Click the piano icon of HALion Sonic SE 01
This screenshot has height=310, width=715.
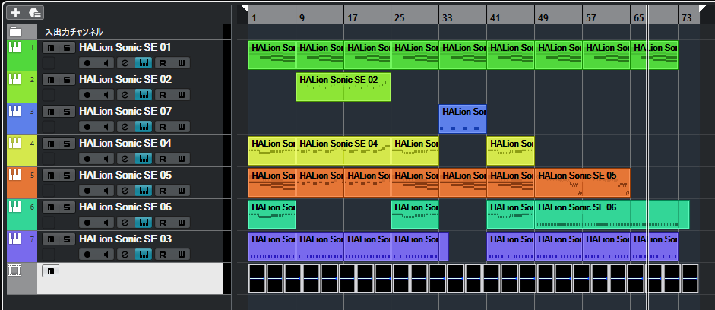click(15, 47)
